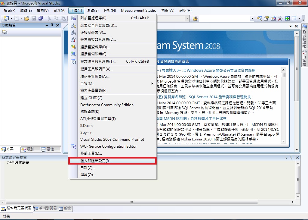Select 外部工具(E)... menu item
This screenshot has height=220, width=308.
[x=112, y=153]
